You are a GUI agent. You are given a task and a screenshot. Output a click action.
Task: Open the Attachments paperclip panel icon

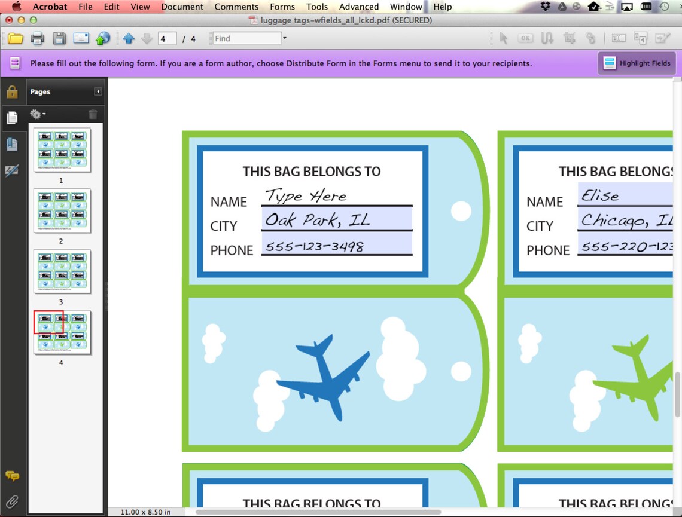(12, 502)
